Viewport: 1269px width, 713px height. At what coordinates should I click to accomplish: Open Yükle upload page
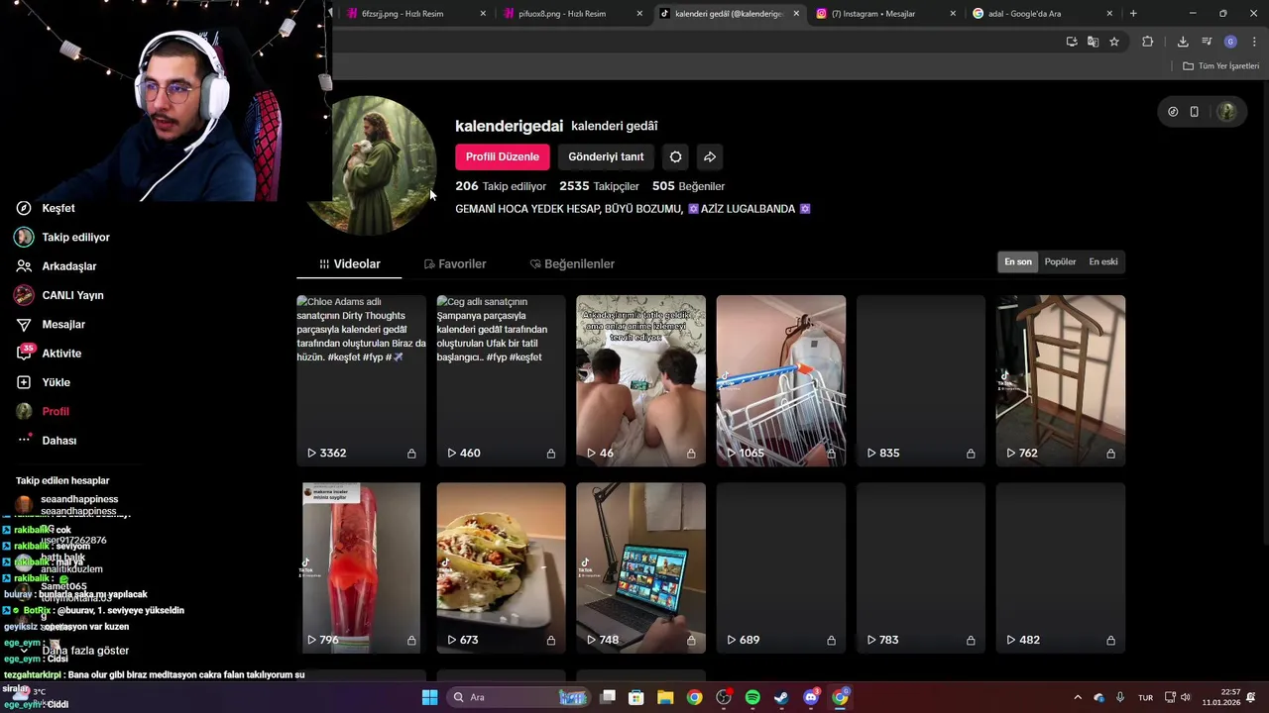(x=43, y=382)
